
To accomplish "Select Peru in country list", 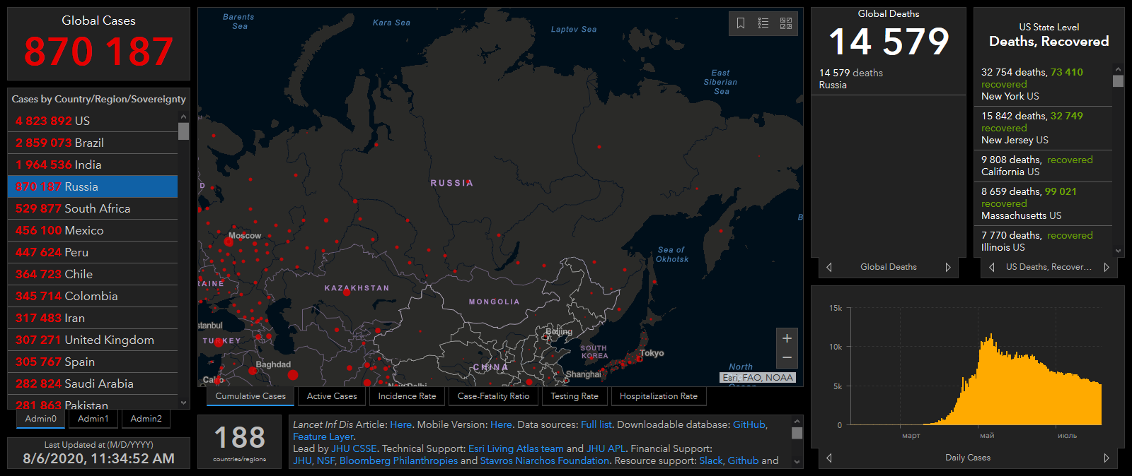I will [93, 252].
